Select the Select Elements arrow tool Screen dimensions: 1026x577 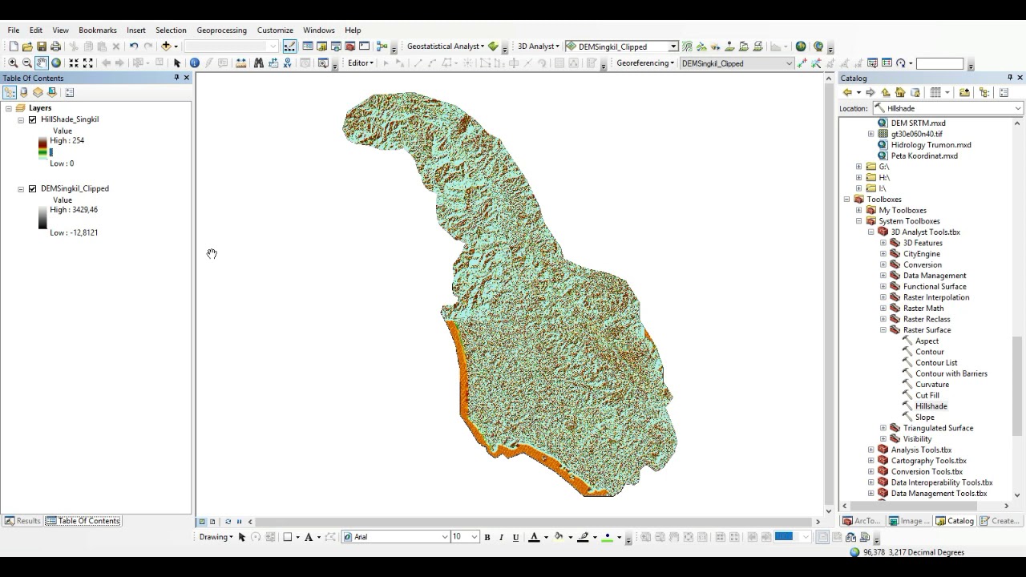(177, 63)
